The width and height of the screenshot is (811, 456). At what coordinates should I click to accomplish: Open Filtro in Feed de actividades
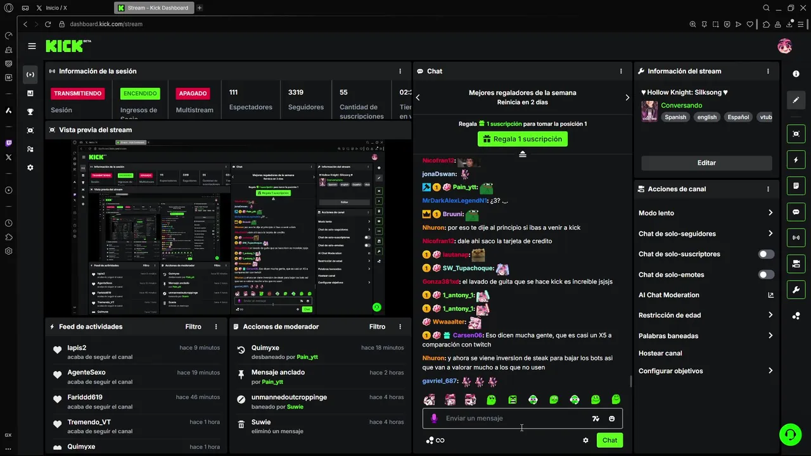tap(193, 327)
